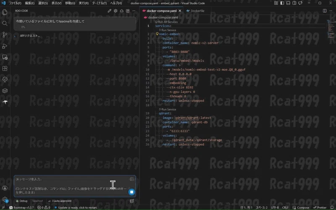
Task: Open the ターミナル(T) menu
Action: tap(99, 3)
